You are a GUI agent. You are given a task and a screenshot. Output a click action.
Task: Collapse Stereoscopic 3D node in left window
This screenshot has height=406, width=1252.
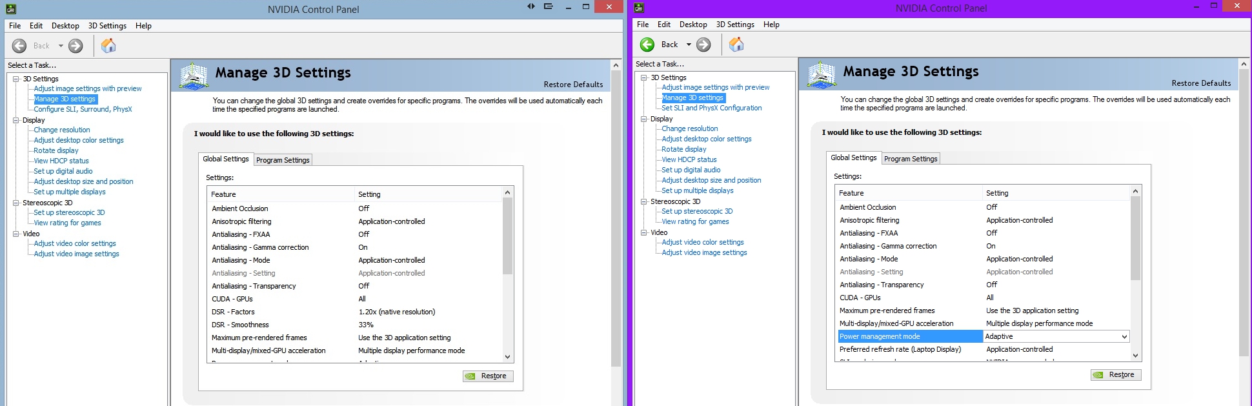[16, 203]
